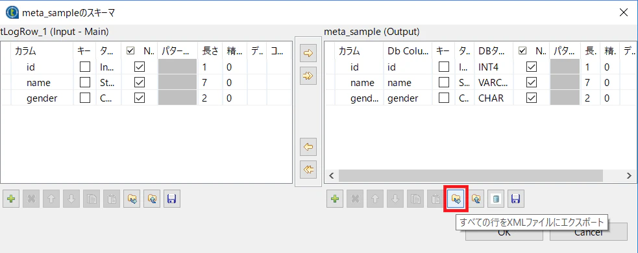Click length value 2 in input gender row
The image size is (638, 253).
pyautogui.click(x=210, y=98)
